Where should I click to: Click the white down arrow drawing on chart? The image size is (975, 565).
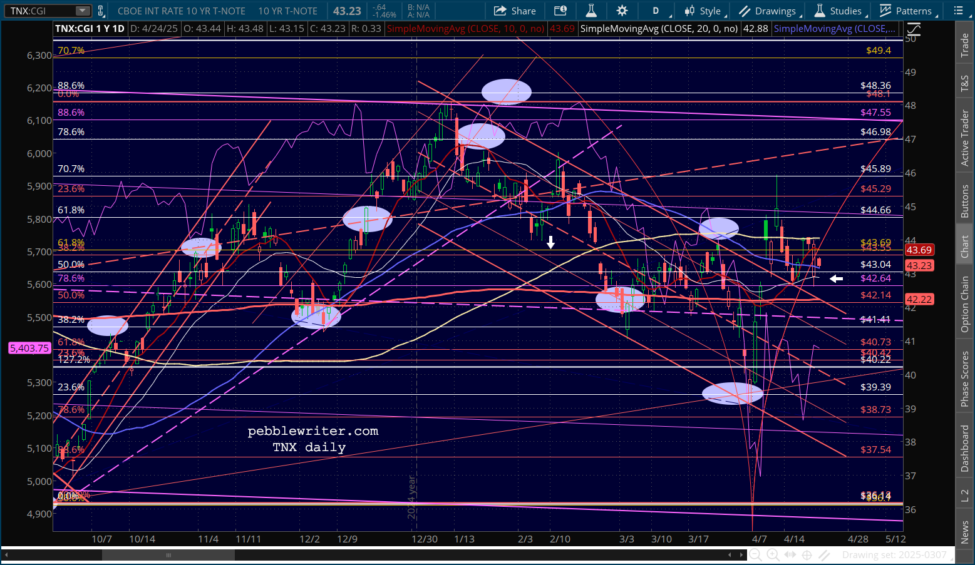pyautogui.click(x=550, y=242)
